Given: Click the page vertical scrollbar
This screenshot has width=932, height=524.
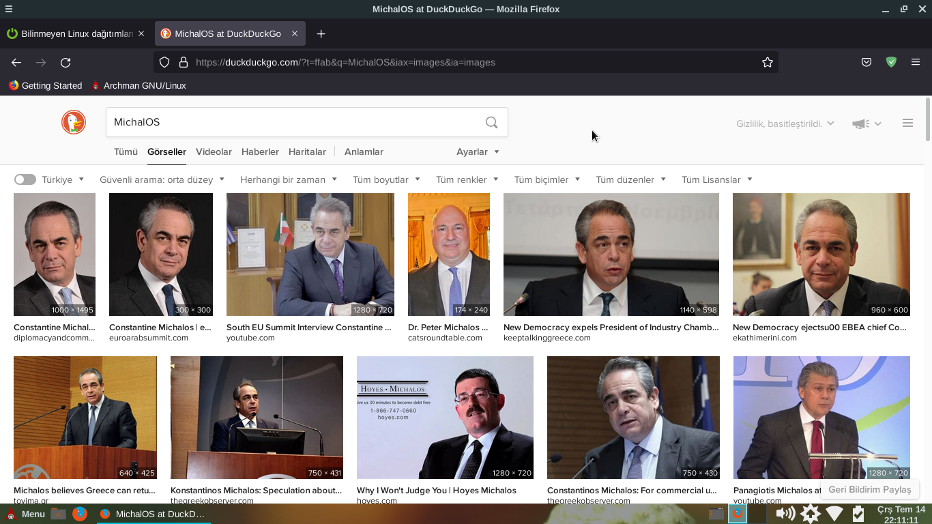Looking at the screenshot, I should [928, 119].
